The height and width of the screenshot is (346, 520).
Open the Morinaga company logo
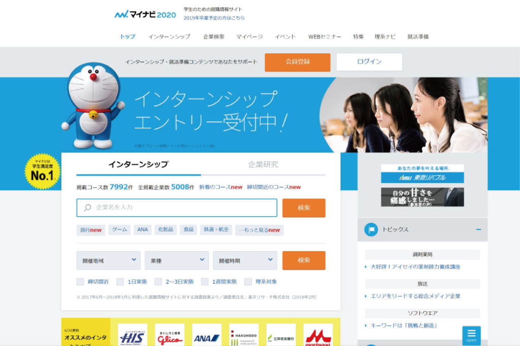tap(318, 335)
